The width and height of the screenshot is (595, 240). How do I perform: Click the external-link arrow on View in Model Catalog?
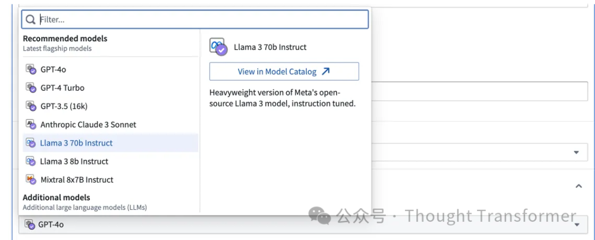point(326,71)
